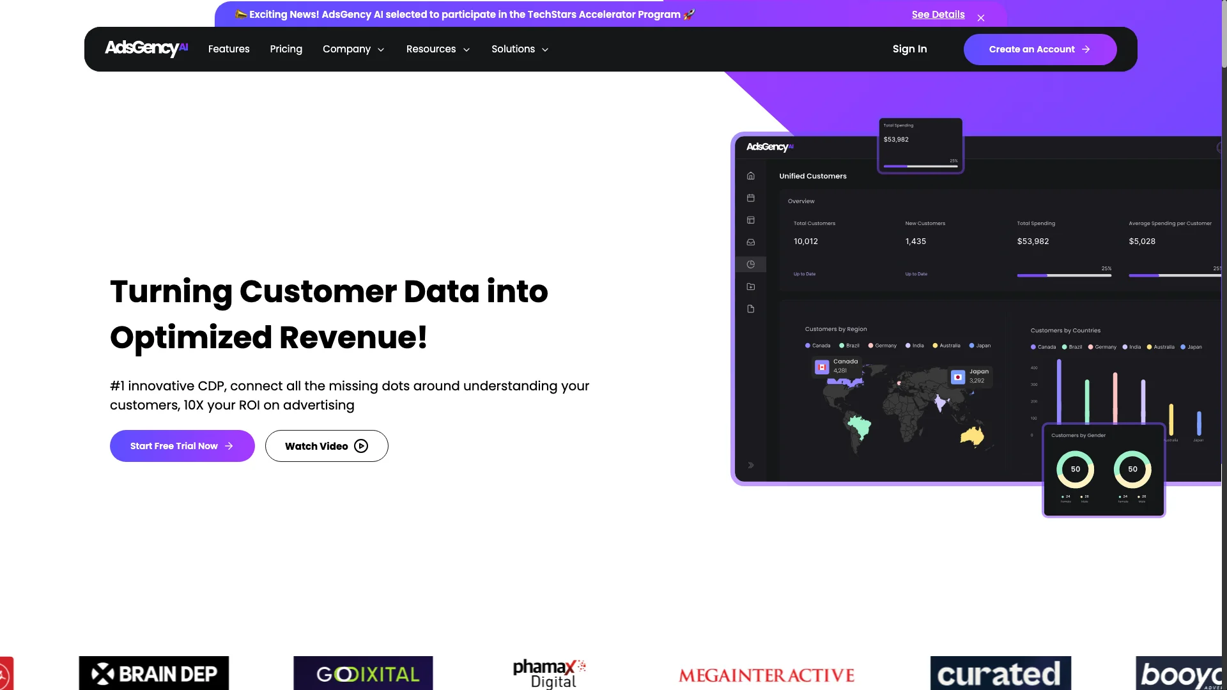The width and height of the screenshot is (1227, 690).
Task: Click the expand arrow at dashboard bottom
Action: click(751, 465)
